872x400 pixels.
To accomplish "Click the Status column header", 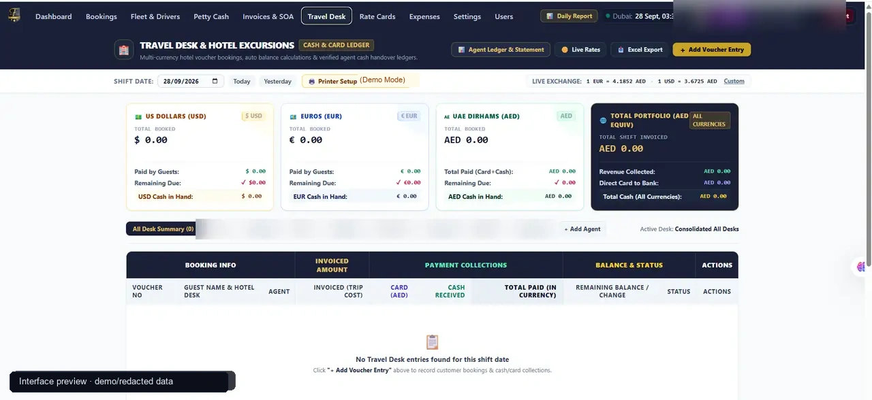I will (679, 291).
